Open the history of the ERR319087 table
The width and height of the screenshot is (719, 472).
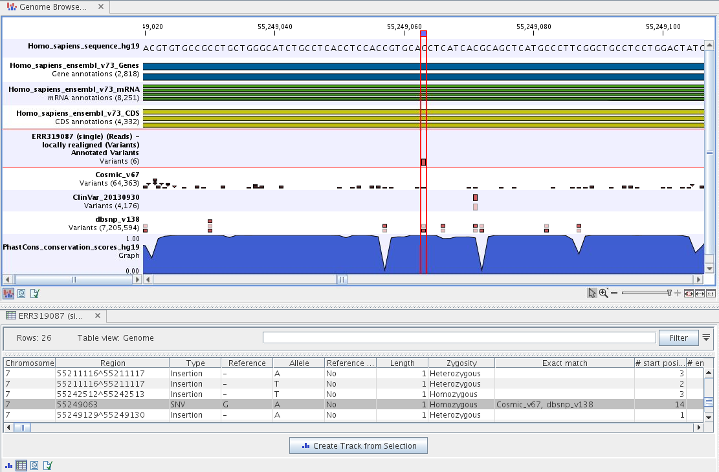34,465
